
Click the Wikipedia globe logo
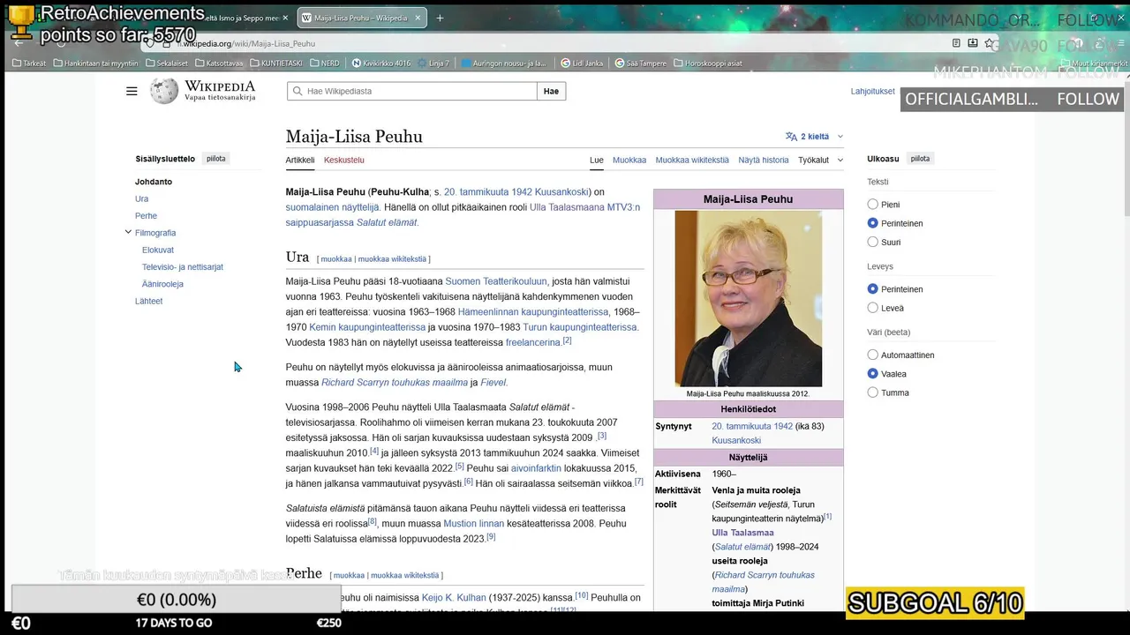coord(164,91)
